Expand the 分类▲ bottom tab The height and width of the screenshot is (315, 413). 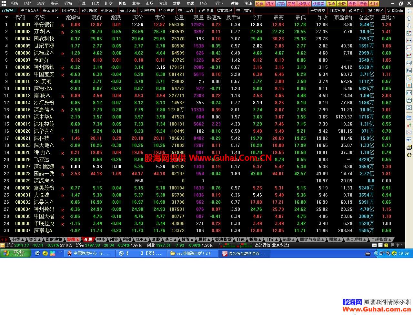(18, 239)
